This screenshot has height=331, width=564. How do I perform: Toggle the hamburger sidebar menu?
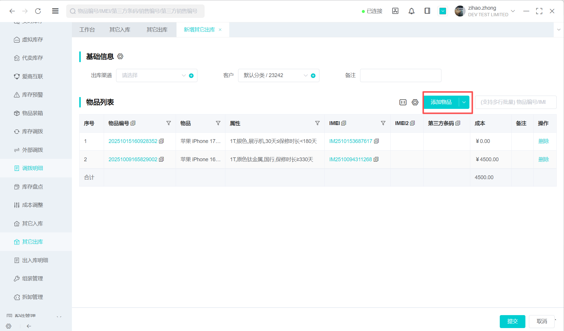55,11
